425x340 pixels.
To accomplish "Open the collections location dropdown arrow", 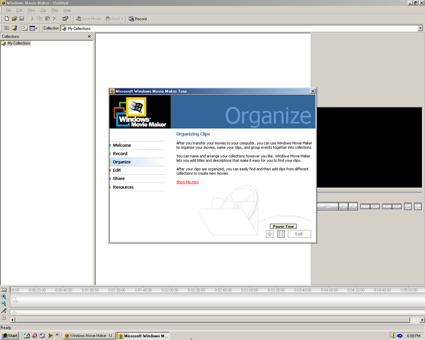I will tap(421, 28).
